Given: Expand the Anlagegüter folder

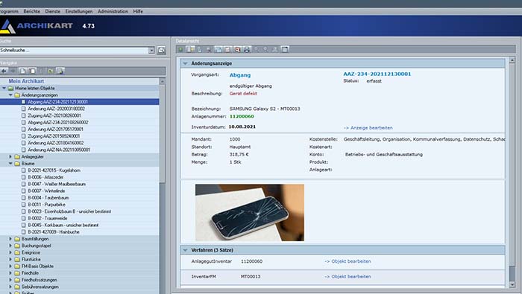Looking at the screenshot, I should (x=10, y=156).
